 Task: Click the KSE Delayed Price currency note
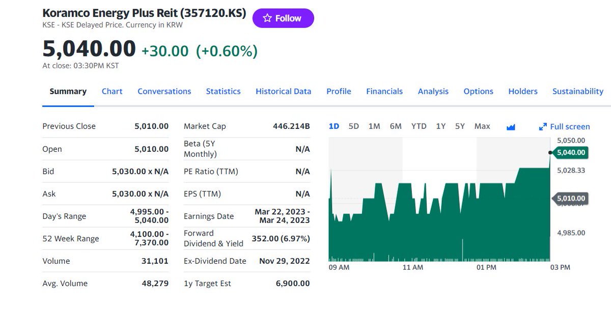pos(113,24)
